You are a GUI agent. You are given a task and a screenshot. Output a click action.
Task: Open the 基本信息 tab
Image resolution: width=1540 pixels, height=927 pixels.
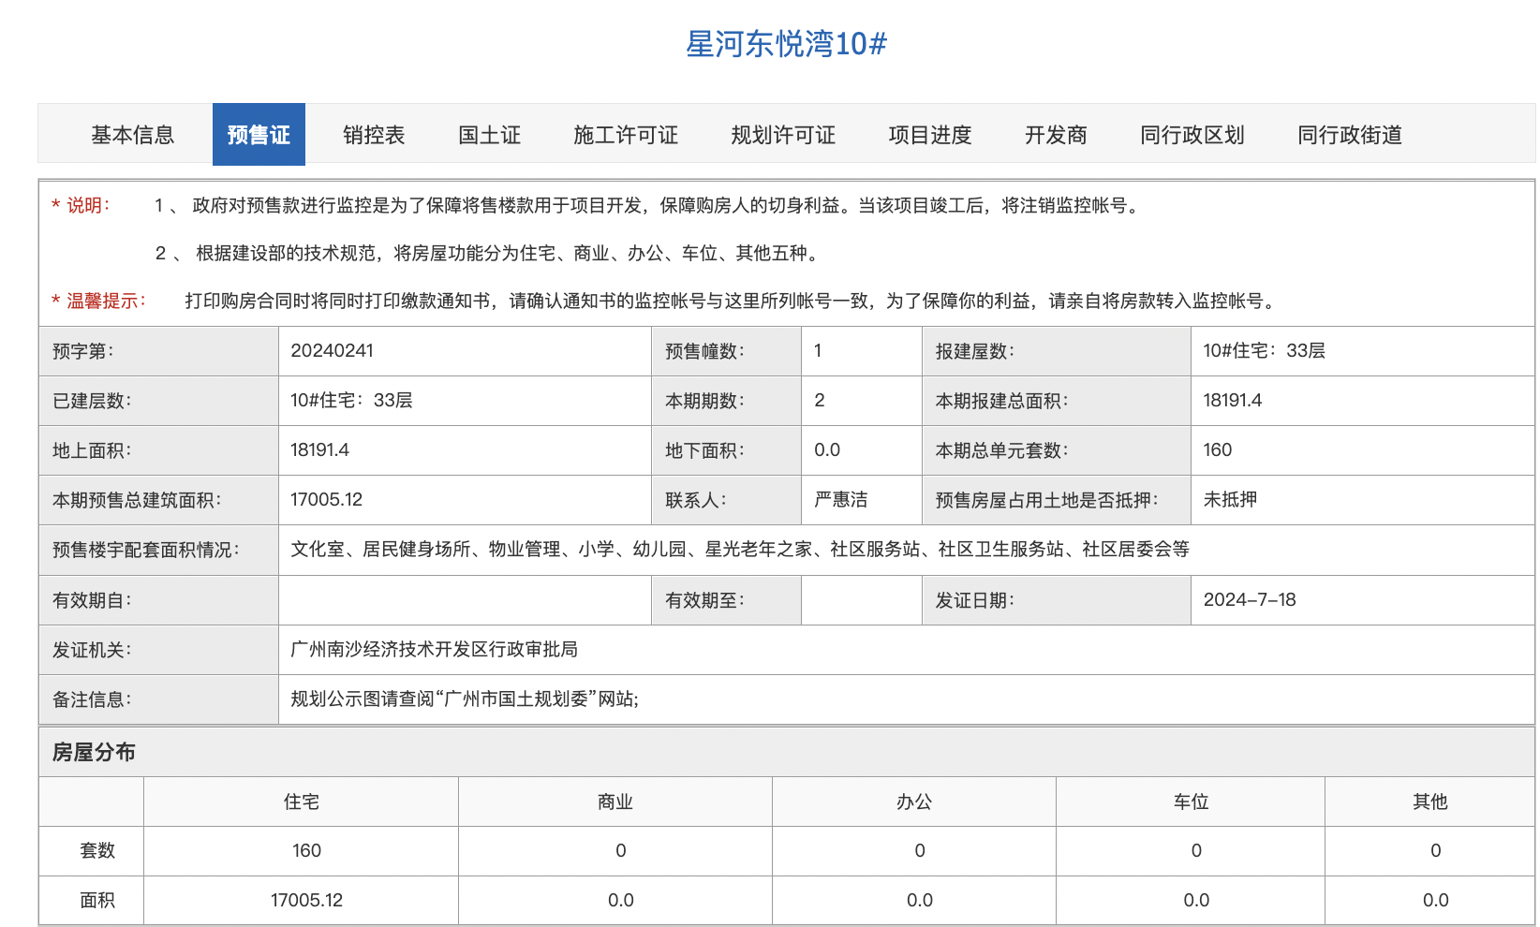click(132, 135)
